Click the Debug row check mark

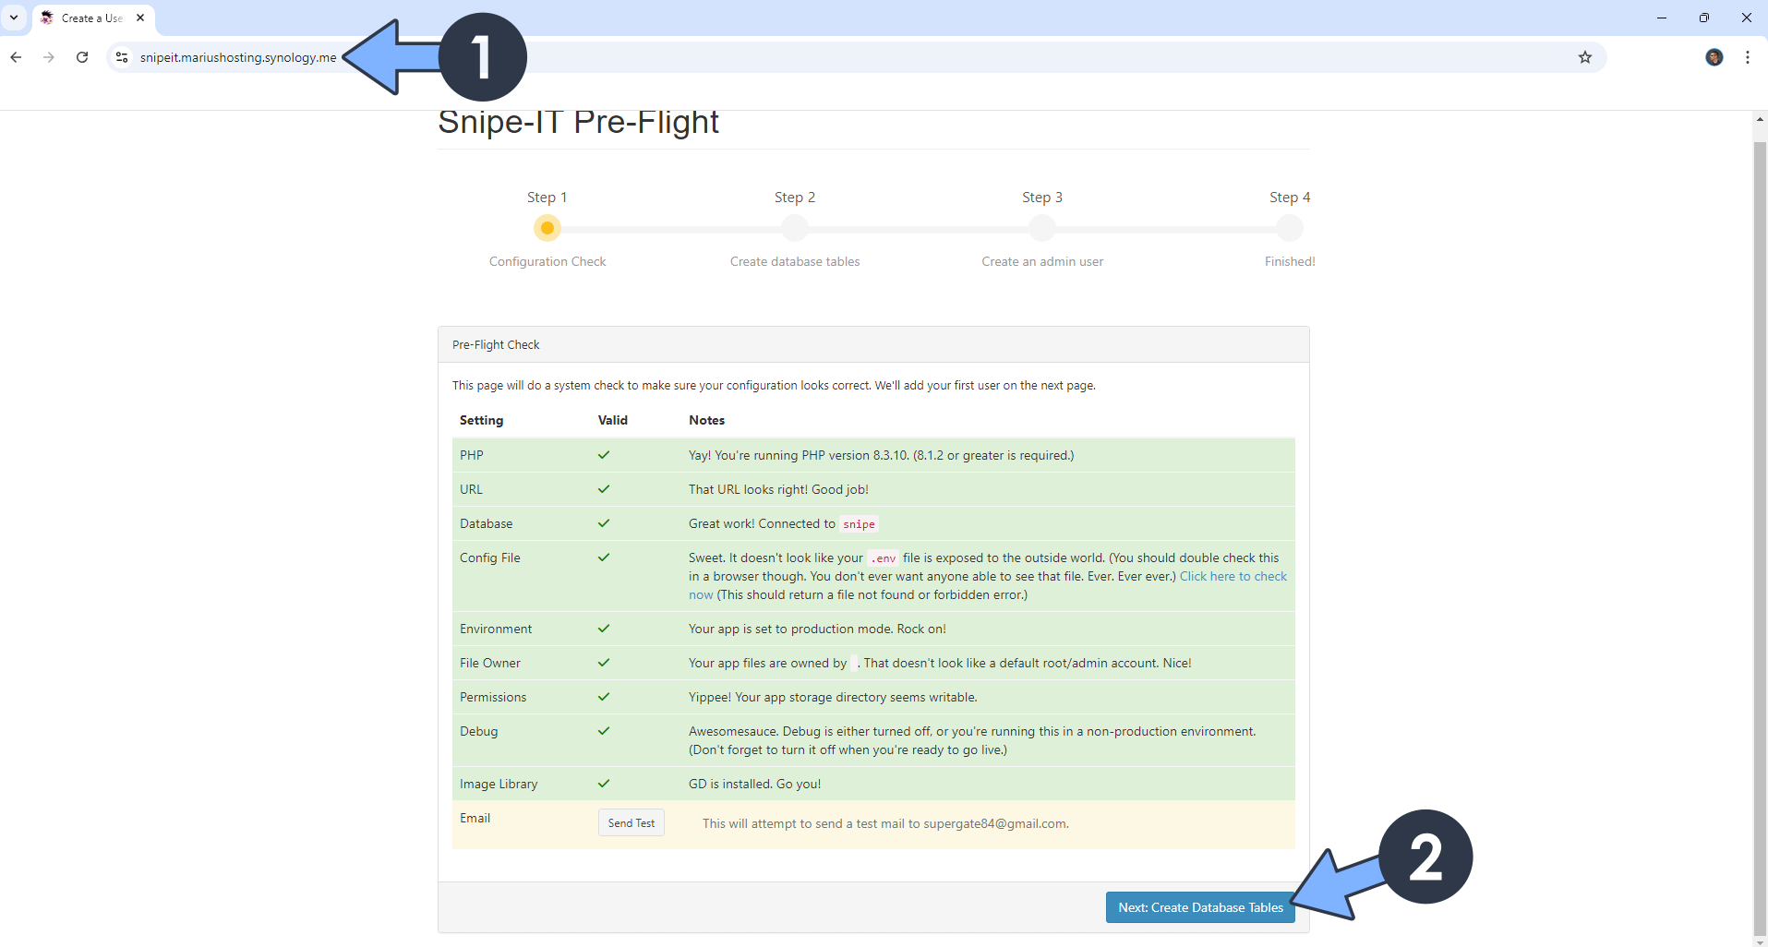coord(604,731)
